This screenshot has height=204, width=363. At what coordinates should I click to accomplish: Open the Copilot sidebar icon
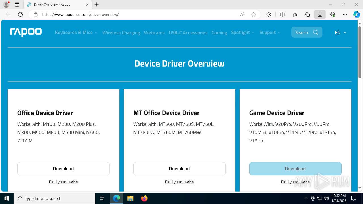pyautogui.click(x=356, y=14)
